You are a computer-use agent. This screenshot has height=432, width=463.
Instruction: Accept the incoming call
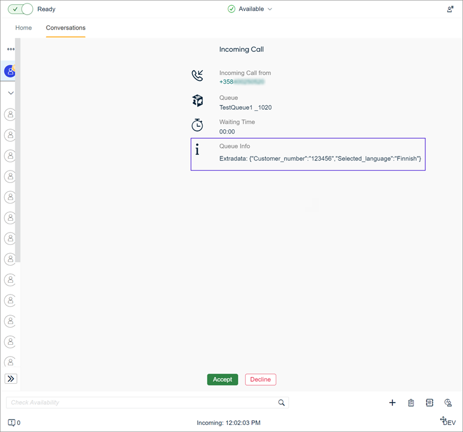[222, 379]
